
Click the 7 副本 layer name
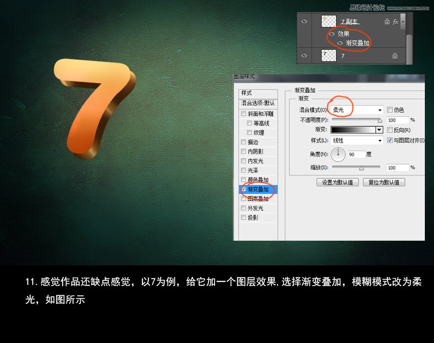coord(350,22)
